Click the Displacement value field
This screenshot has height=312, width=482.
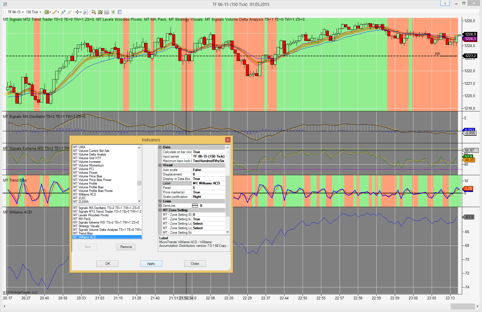pos(208,174)
